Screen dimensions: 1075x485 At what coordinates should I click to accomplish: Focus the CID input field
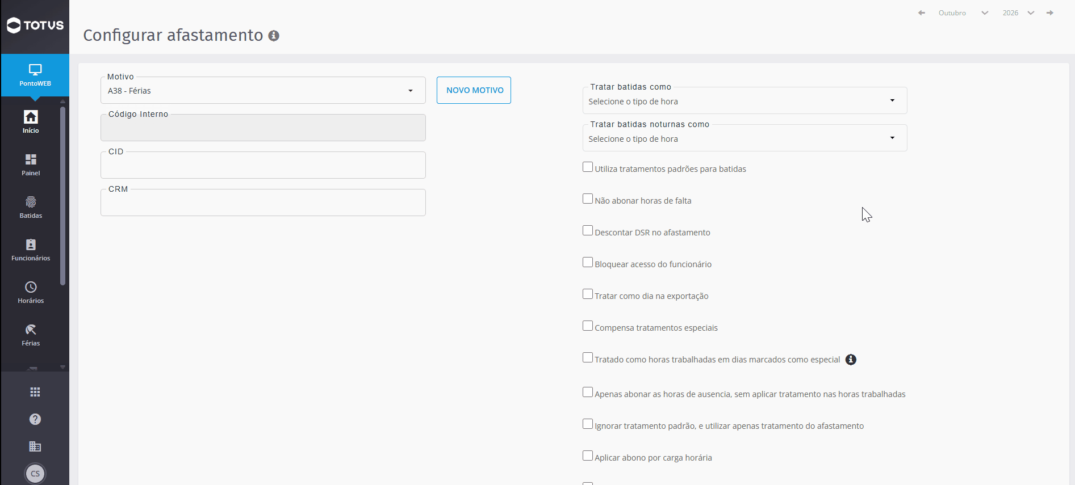coord(263,165)
